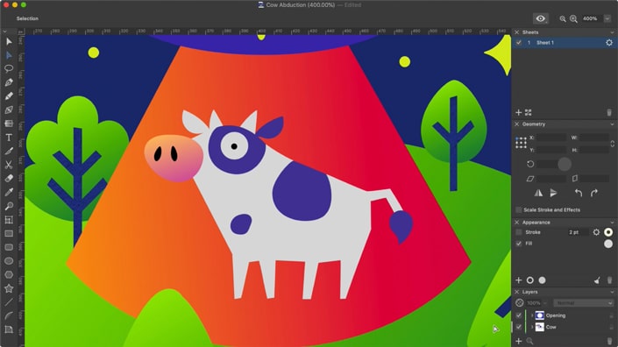Image resolution: width=618 pixels, height=347 pixels.
Task: Enable the Stroke checkbox
Action: click(x=519, y=232)
